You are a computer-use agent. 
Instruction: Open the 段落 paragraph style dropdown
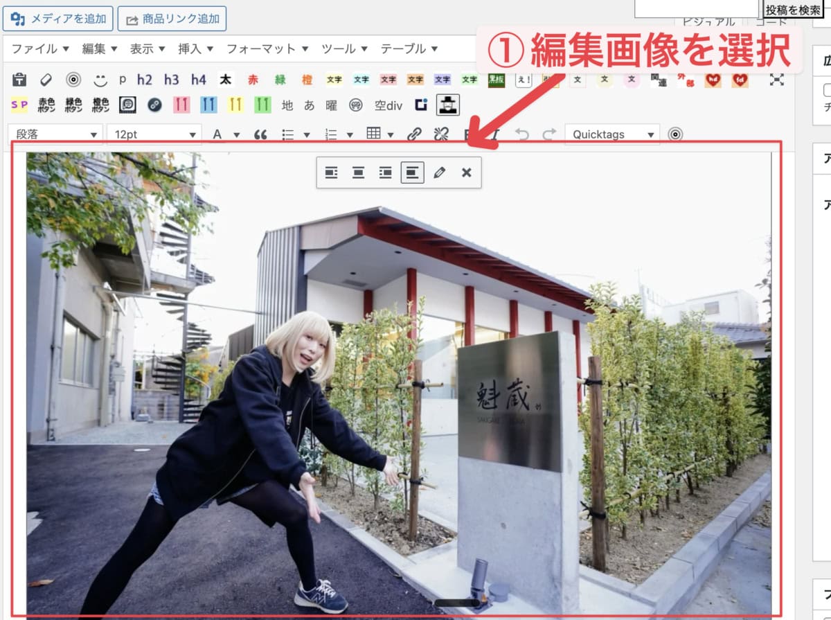tap(55, 134)
